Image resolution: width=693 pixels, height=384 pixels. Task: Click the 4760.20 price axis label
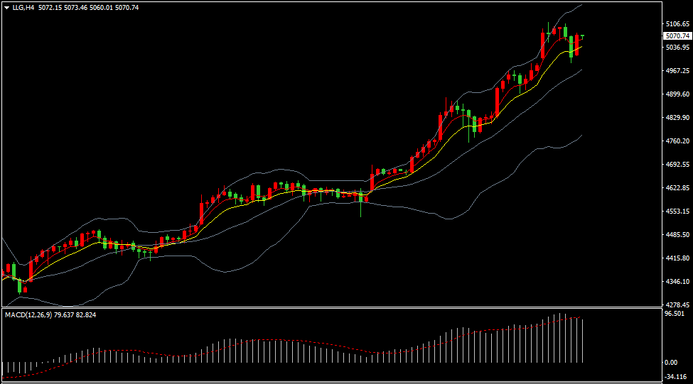point(677,141)
